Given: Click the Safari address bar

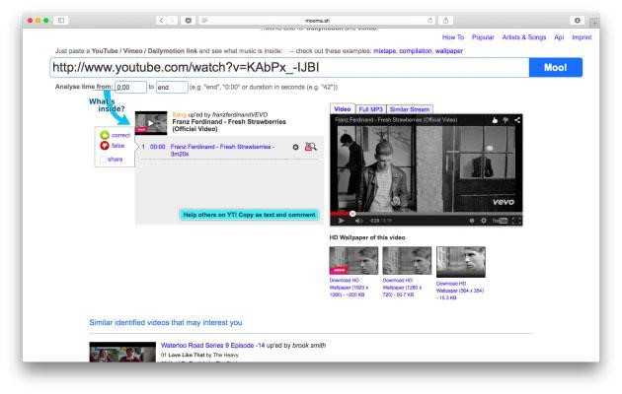Looking at the screenshot, I should 317,20.
